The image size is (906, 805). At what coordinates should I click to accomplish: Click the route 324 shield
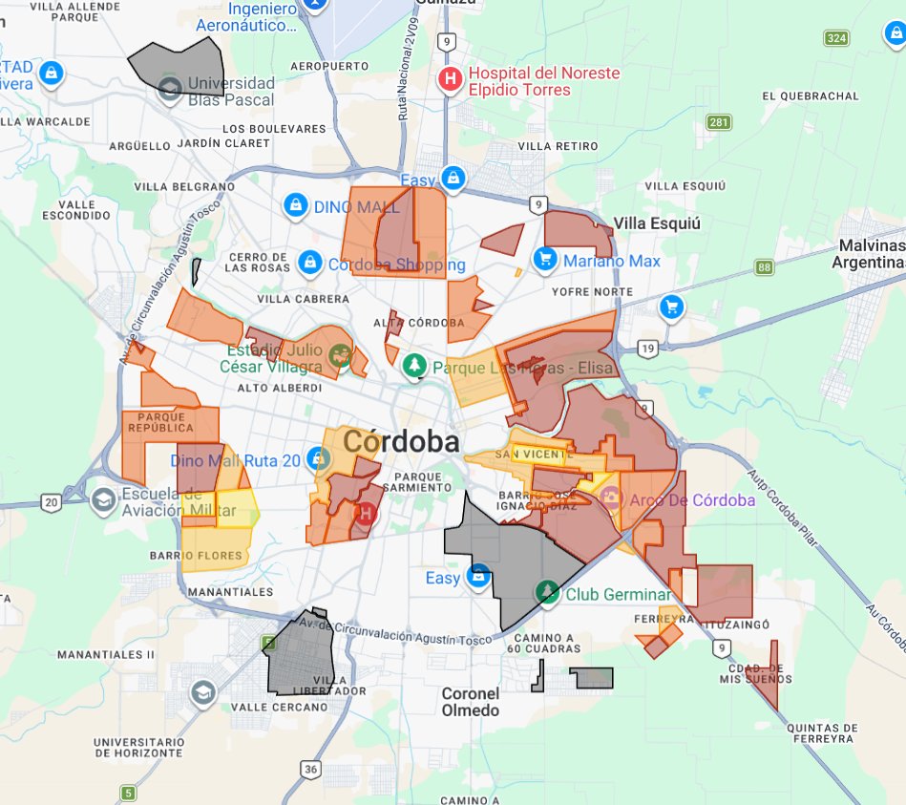point(836,38)
